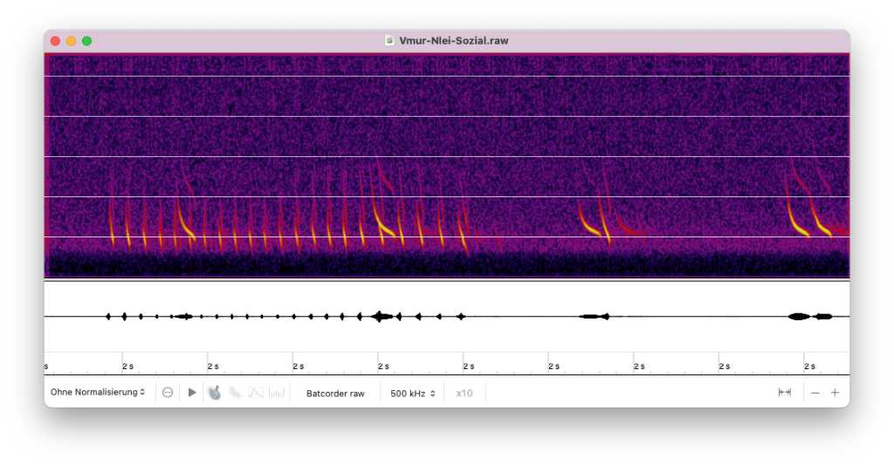
Task: Click the file icon next to Vmur-Nlei-Sozial.raw
Action: [x=389, y=40]
